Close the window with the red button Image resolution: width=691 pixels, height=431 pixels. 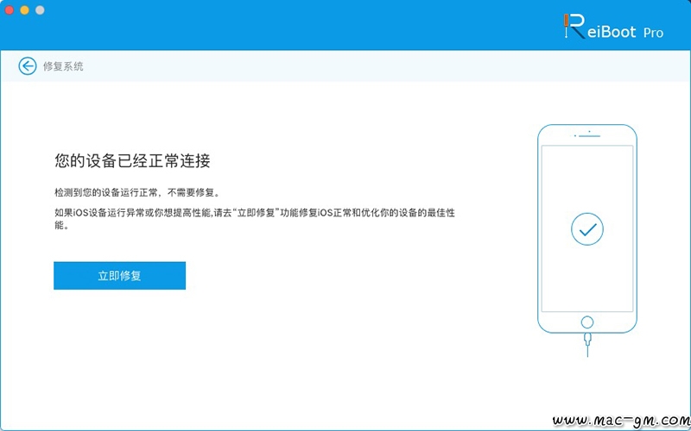10,10
